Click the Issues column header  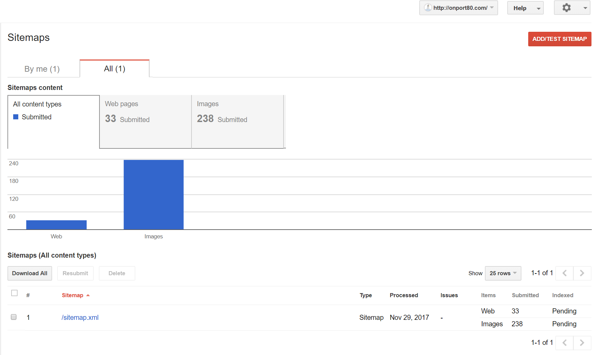pyautogui.click(x=449, y=295)
